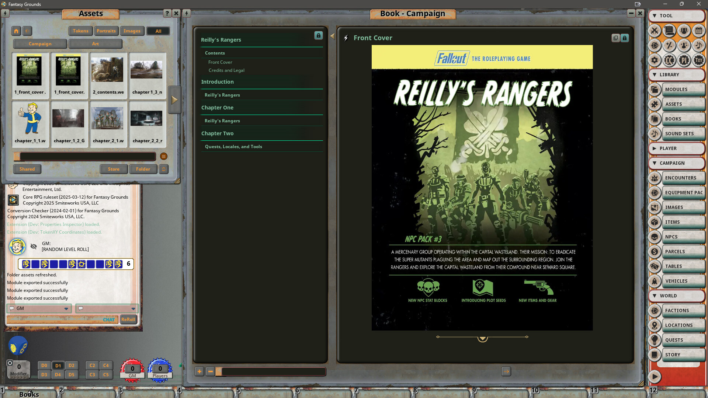Toggle the Shared filter in Assets window
Image resolution: width=708 pixels, height=398 pixels.
tap(27, 169)
